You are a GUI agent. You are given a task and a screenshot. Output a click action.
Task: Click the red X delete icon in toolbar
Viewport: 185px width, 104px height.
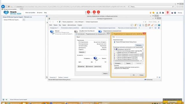[149, 25]
